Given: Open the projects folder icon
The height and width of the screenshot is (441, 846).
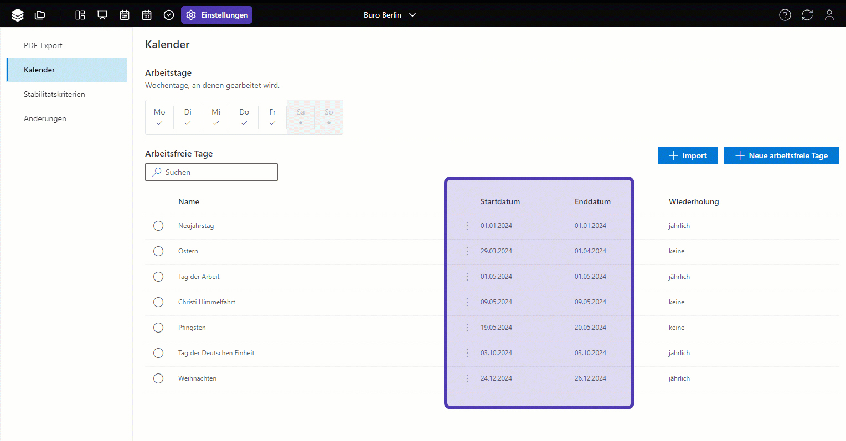Looking at the screenshot, I should point(40,15).
